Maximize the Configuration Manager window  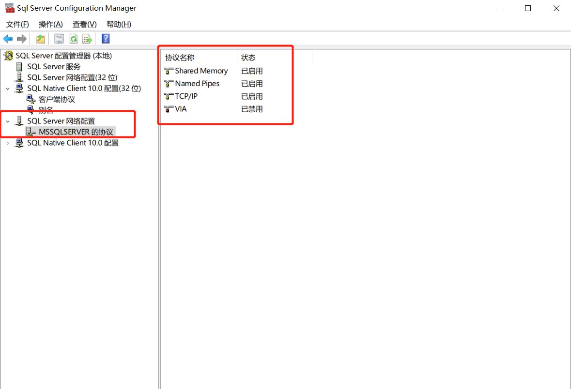[528, 8]
